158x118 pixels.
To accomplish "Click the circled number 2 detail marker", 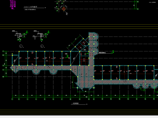I will 42,46.
